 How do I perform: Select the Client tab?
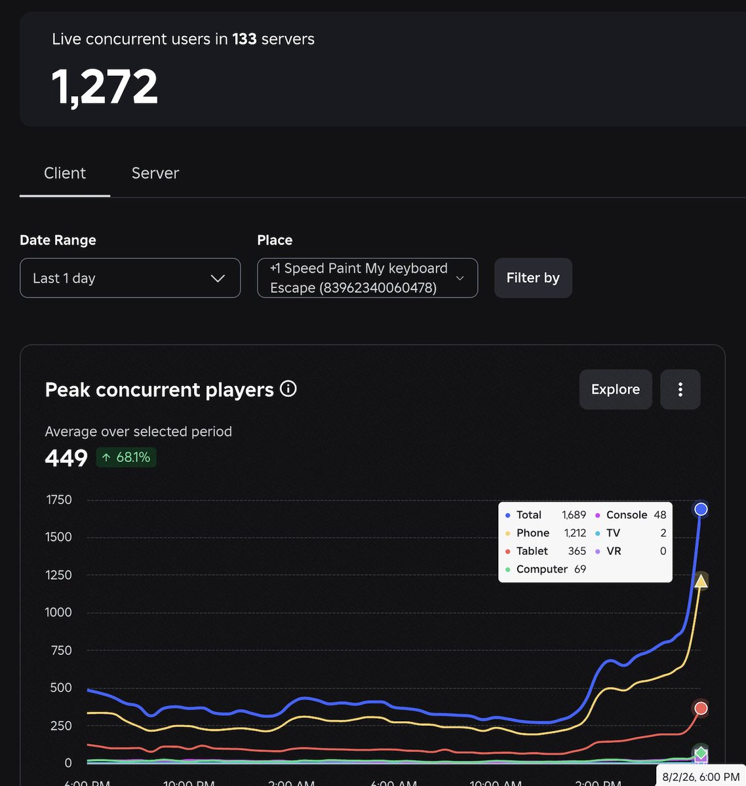[65, 173]
